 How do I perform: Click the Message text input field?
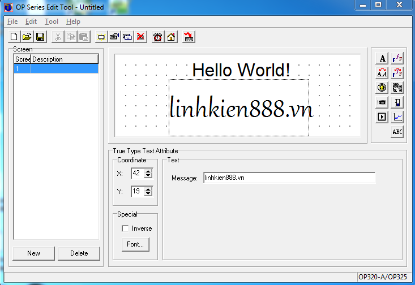(x=289, y=178)
